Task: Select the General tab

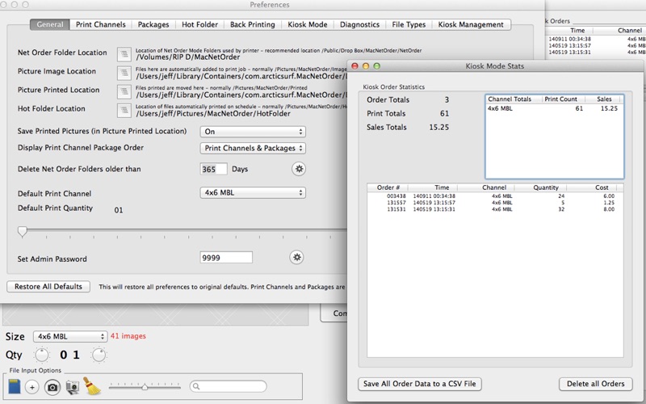Action: (x=50, y=24)
